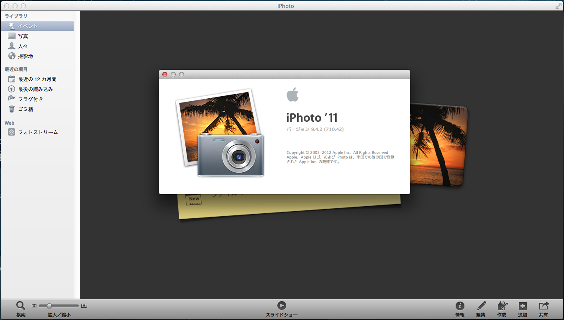The image size is (564, 320).
Task: Click the photo icon beside 写真
Action: pos(12,36)
